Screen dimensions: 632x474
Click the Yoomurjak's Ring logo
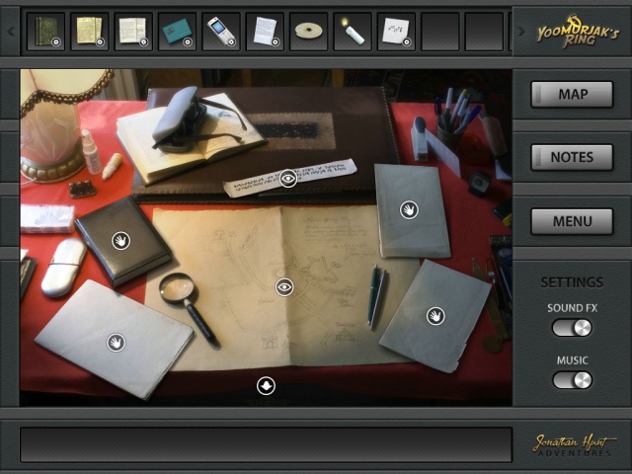(578, 33)
